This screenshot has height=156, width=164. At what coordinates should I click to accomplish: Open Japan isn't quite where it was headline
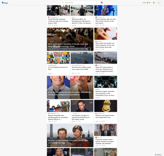[x=105, y=69]
